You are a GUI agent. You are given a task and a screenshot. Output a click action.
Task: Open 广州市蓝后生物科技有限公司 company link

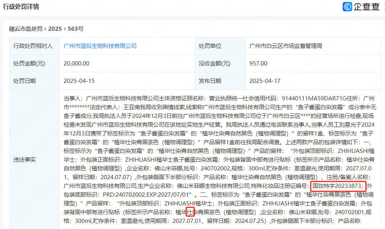point(100,46)
